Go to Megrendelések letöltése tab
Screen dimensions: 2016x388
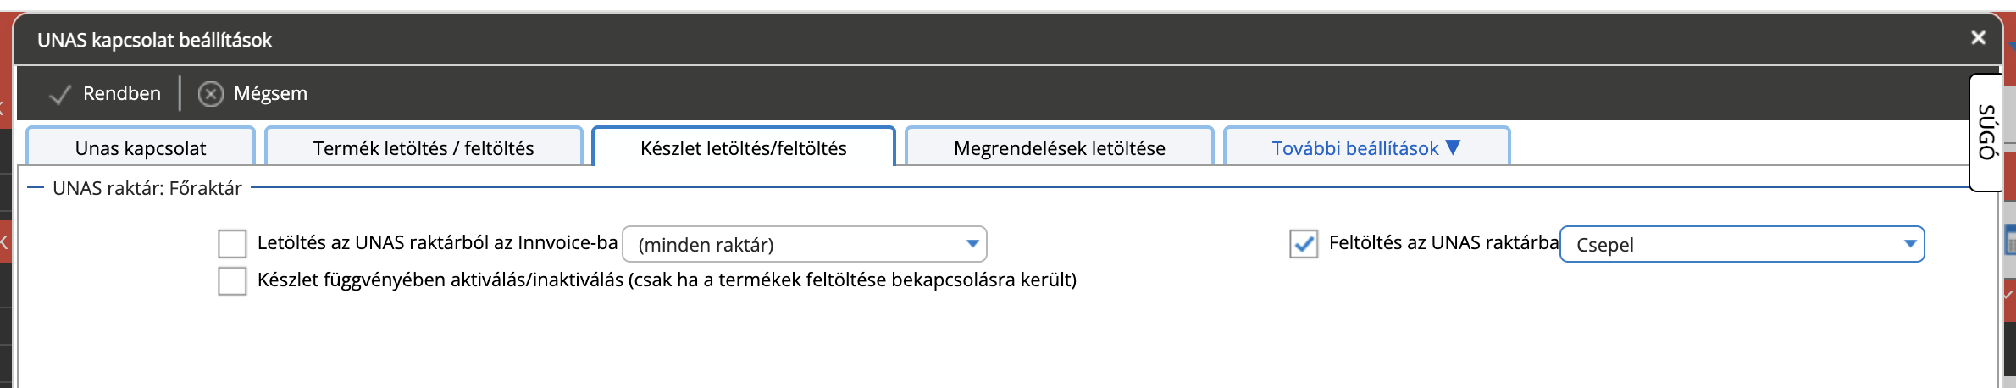click(1060, 147)
